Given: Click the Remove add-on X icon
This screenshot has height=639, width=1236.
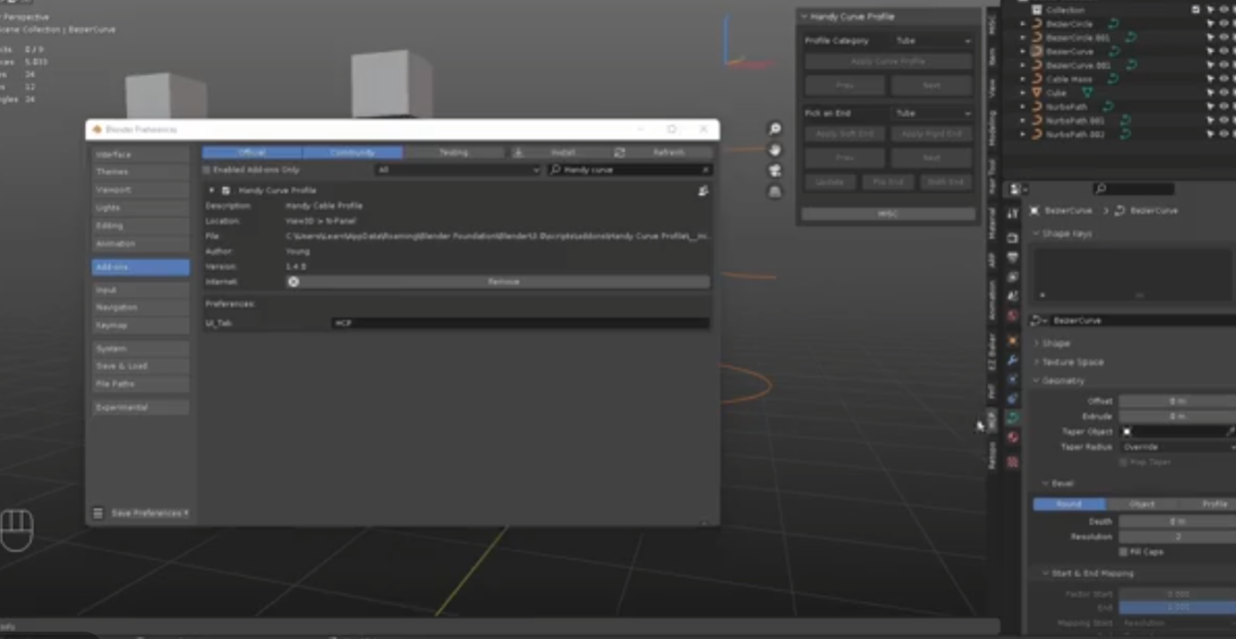Looking at the screenshot, I should coord(293,281).
